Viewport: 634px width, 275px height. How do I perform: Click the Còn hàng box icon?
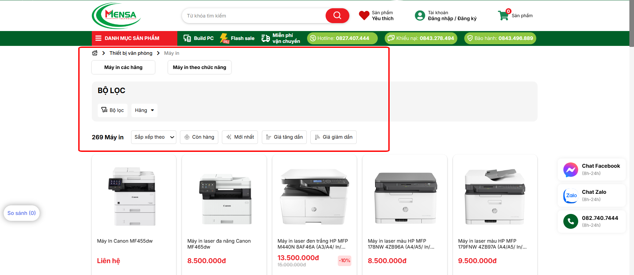[x=187, y=137]
